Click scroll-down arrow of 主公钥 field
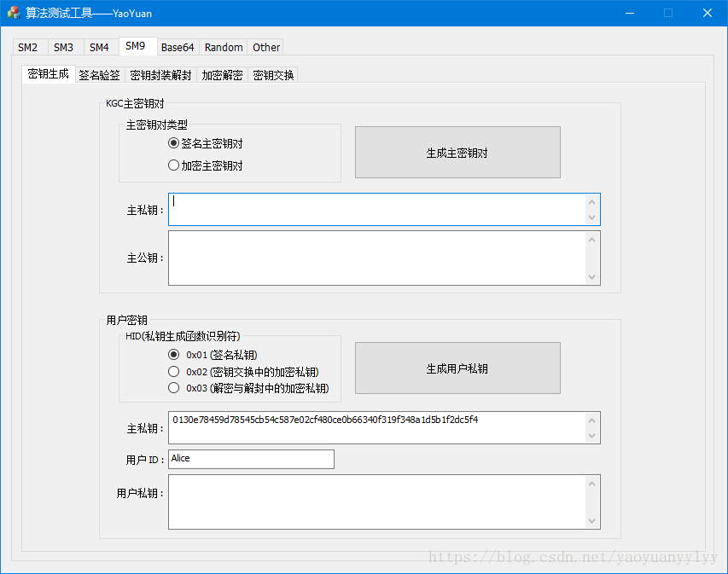The width and height of the screenshot is (728, 574). pos(591,277)
